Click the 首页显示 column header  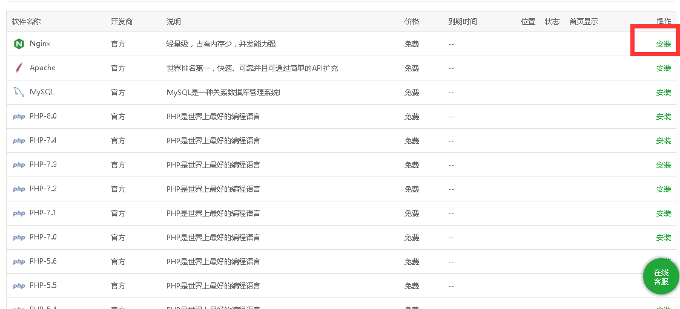(584, 22)
